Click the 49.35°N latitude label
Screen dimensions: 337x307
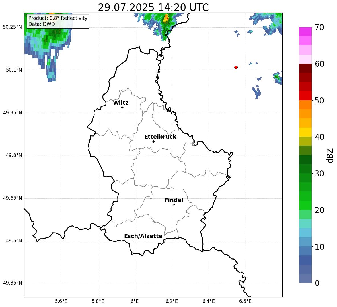[12, 283]
